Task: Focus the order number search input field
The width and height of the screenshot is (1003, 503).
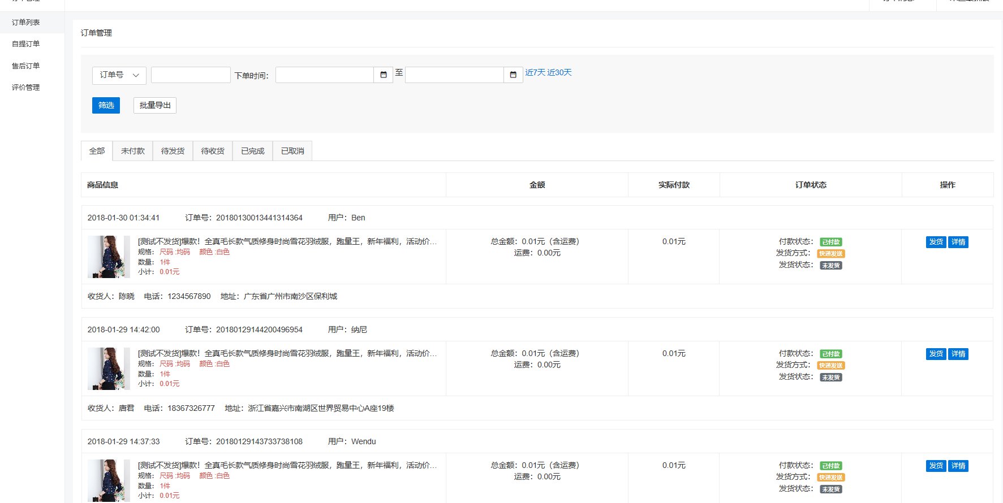Action: pos(191,75)
